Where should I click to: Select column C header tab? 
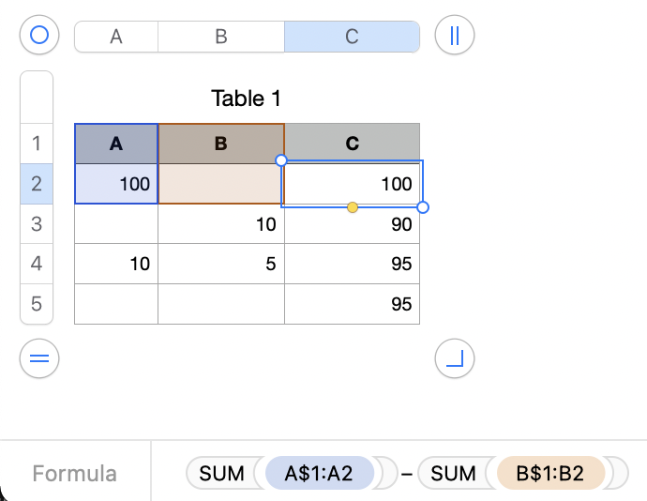tap(352, 37)
